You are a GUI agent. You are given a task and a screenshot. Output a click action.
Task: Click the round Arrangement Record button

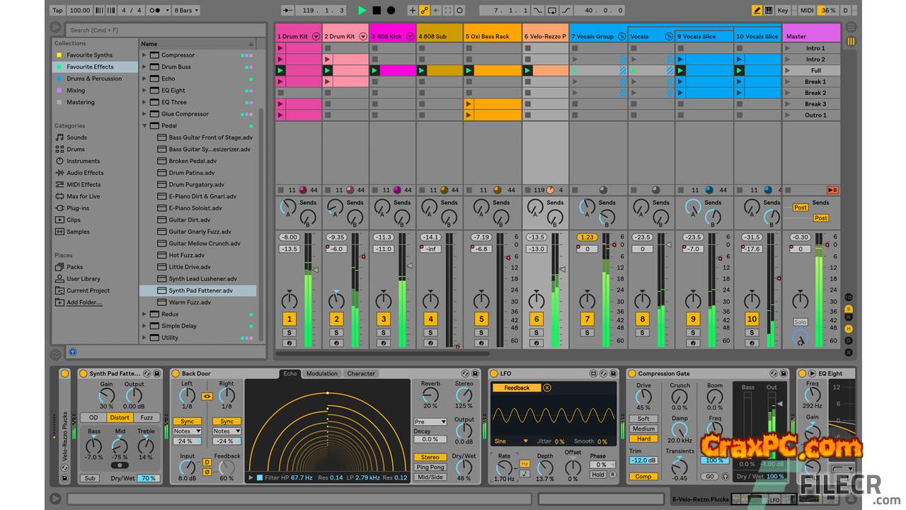click(391, 11)
